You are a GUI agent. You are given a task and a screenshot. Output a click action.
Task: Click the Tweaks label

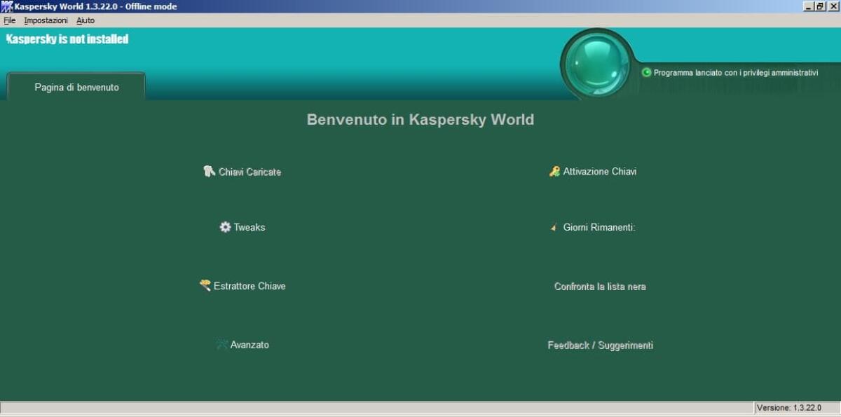pyautogui.click(x=249, y=227)
